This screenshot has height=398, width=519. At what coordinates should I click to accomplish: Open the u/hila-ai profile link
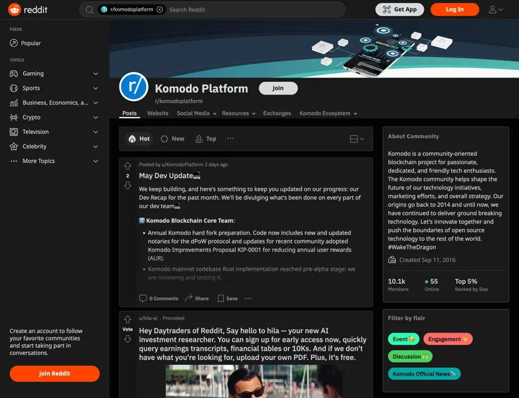coord(148,318)
